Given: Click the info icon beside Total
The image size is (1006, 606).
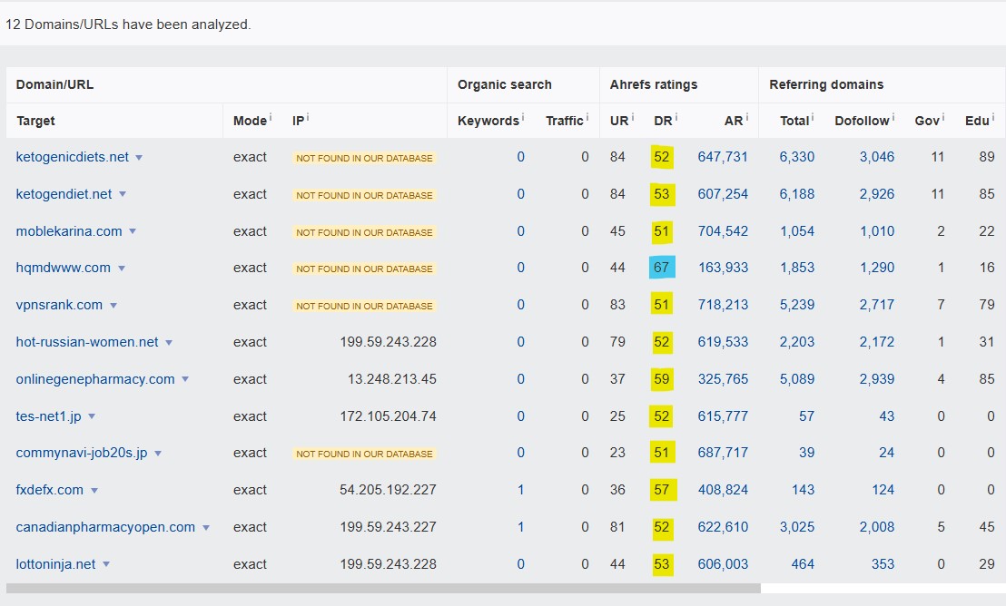Looking at the screenshot, I should coord(813,117).
